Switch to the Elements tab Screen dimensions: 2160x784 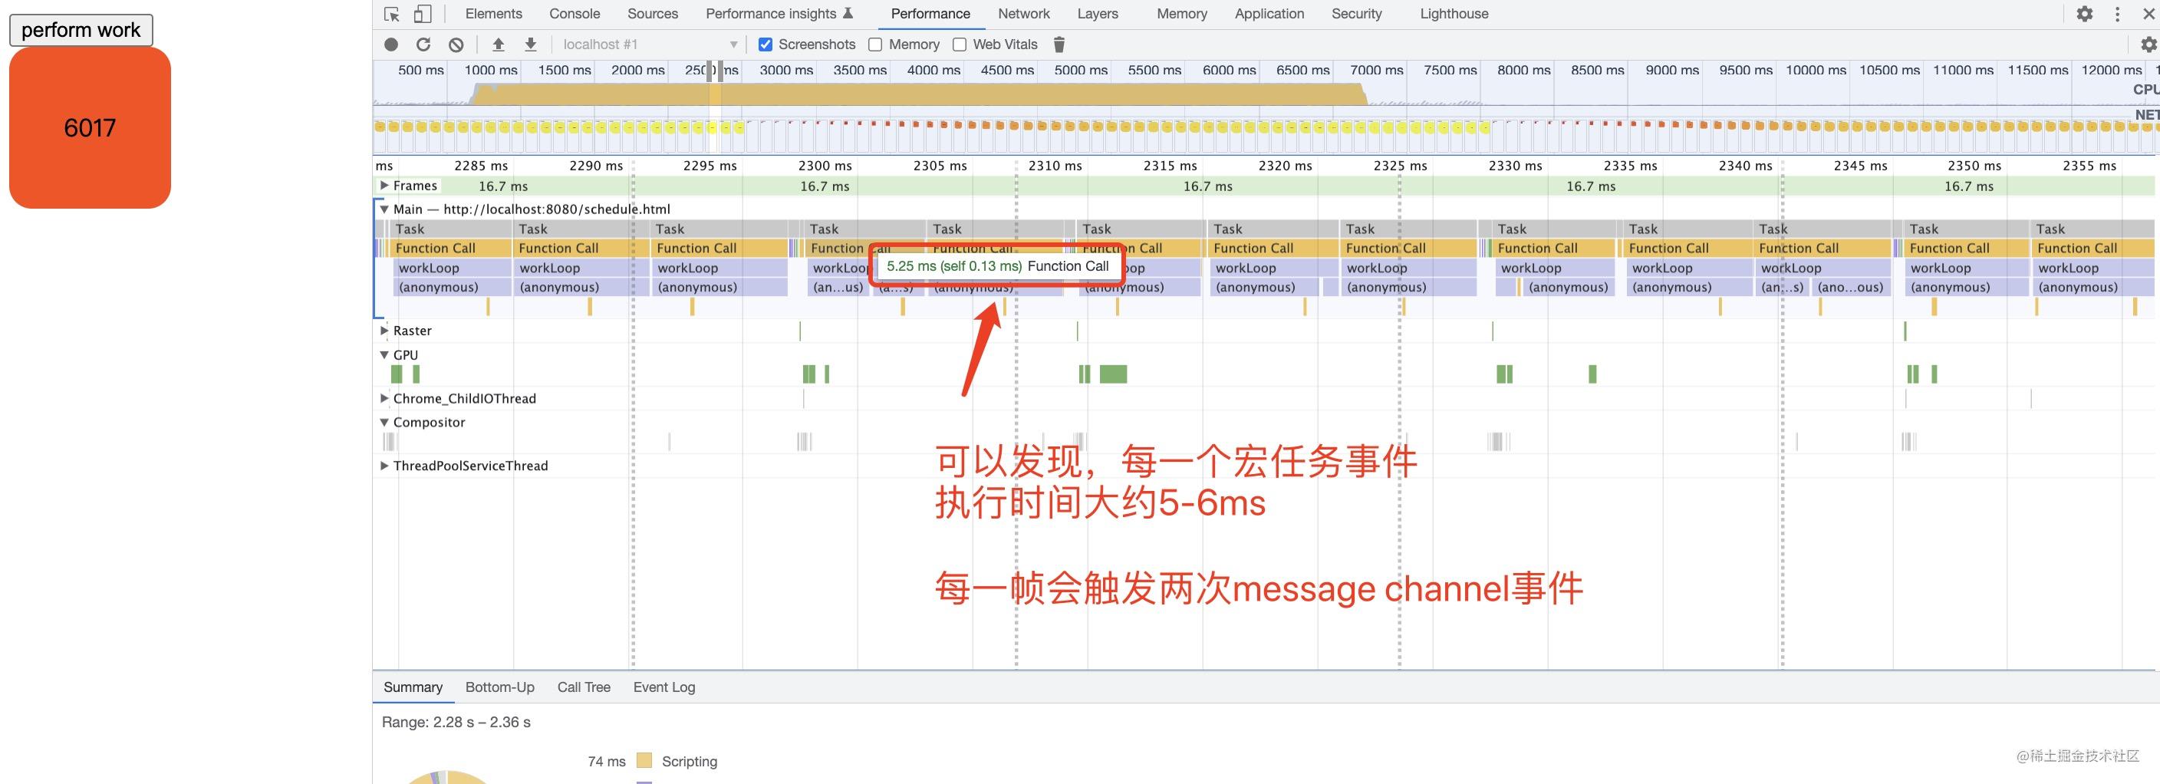click(x=494, y=15)
